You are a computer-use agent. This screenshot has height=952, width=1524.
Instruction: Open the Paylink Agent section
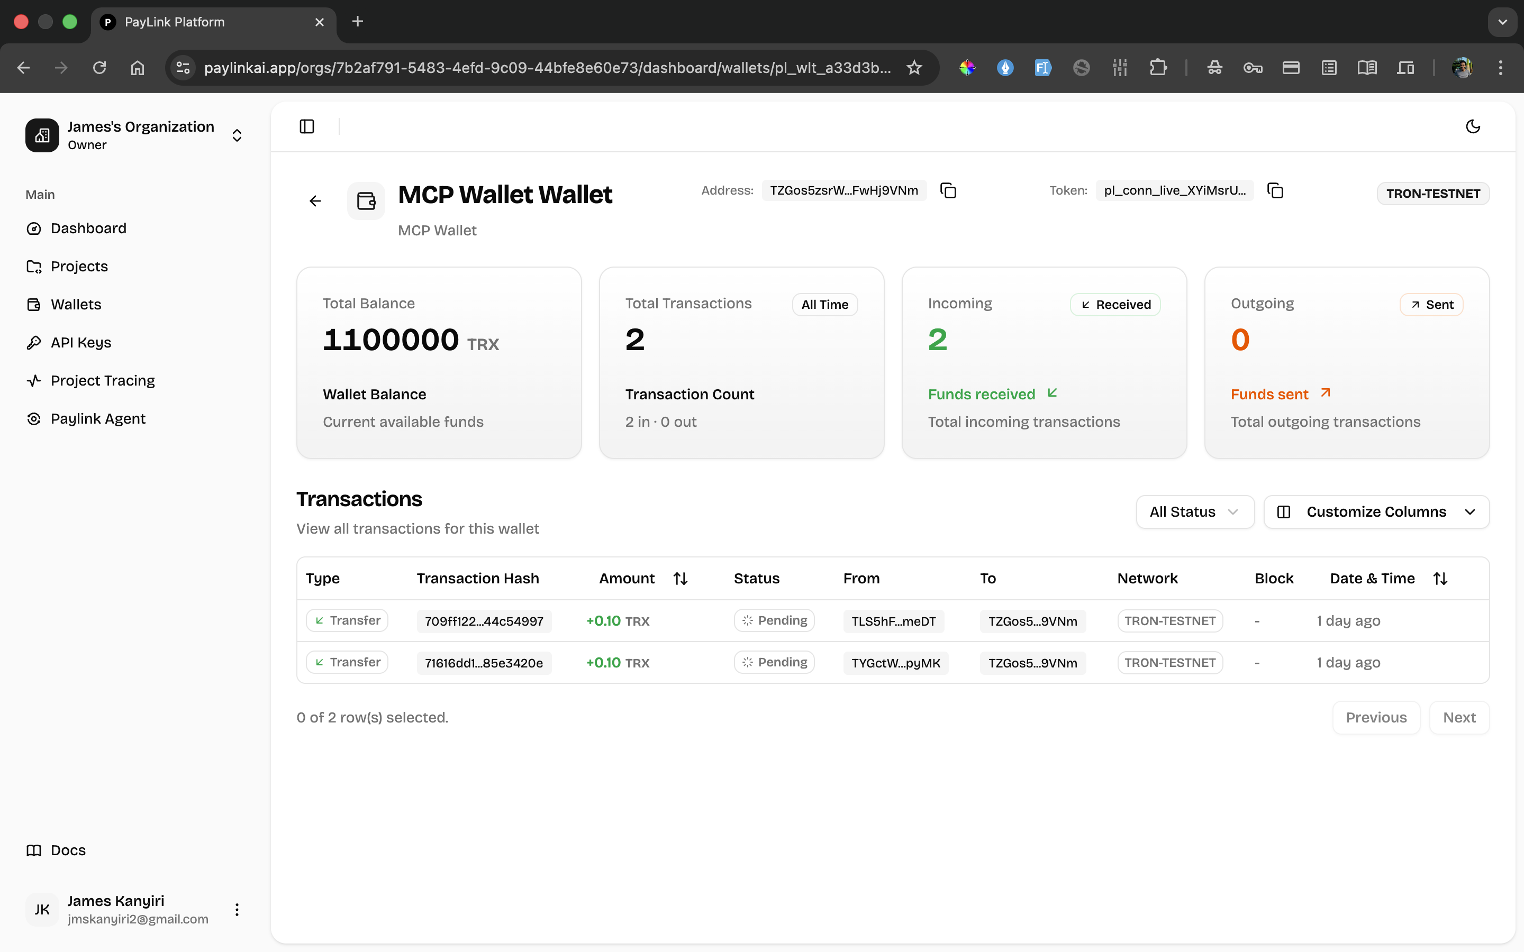click(x=97, y=418)
